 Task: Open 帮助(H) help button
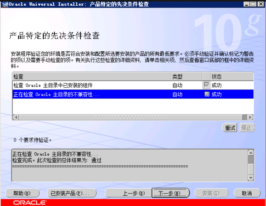tap(22, 193)
